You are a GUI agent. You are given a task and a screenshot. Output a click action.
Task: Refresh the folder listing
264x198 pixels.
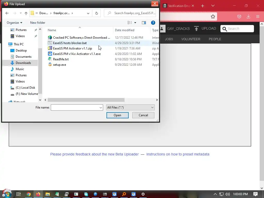pyautogui.click(x=96, y=13)
